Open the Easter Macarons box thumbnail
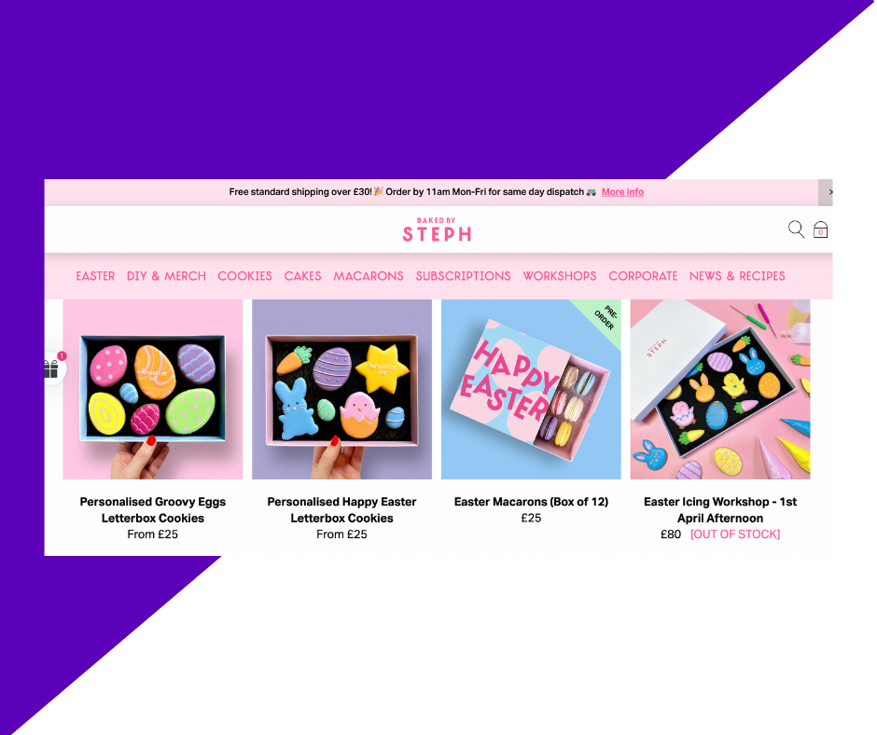The width and height of the screenshot is (877, 735). click(531, 389)
